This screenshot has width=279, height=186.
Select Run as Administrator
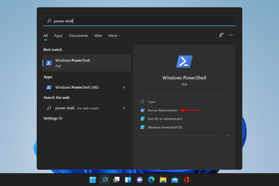pos(163,110)
